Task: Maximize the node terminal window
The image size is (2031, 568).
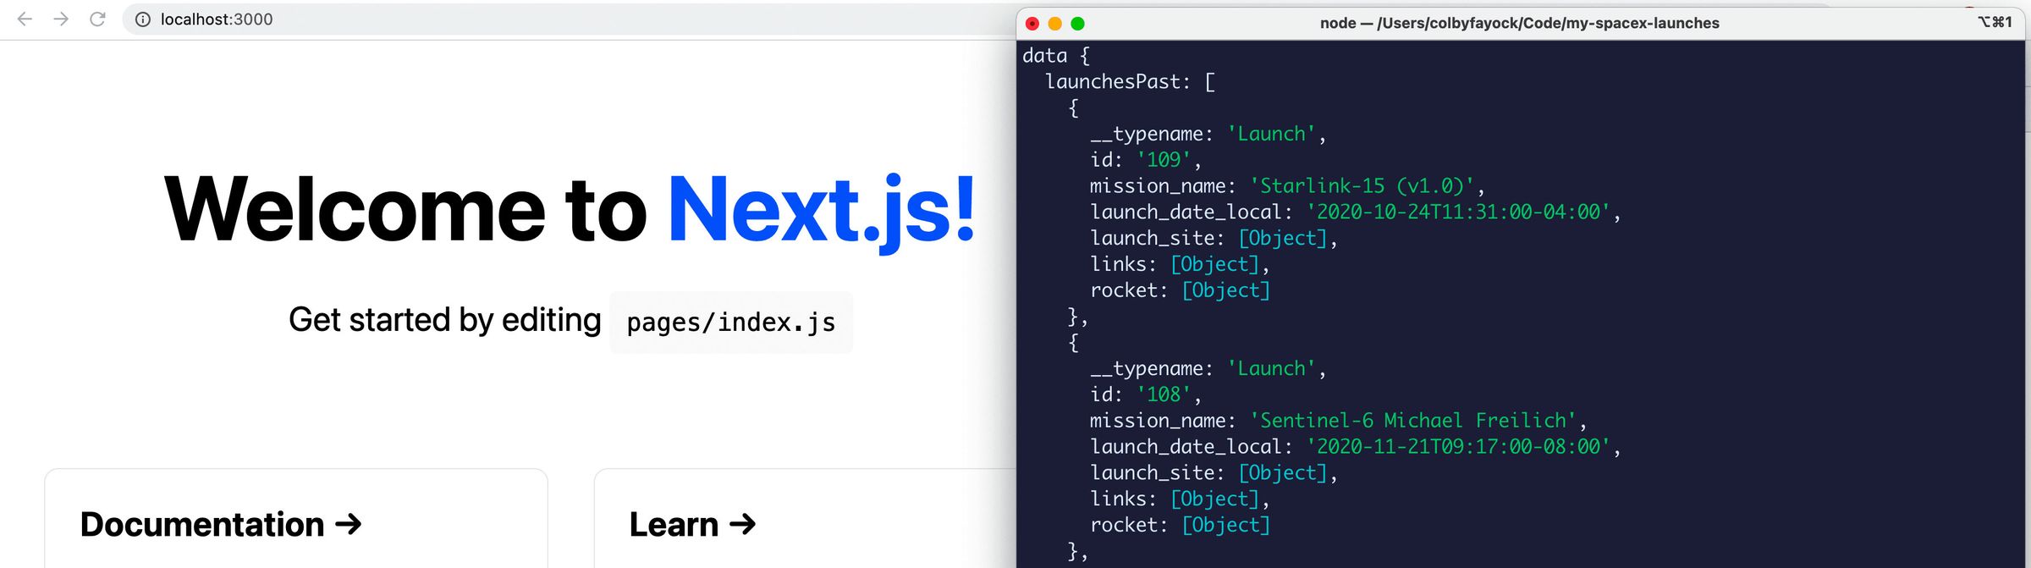Action: pos(1078,24)
